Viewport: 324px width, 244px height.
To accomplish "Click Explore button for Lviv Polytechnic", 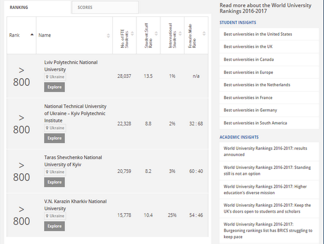I will (x=54, y=87).
